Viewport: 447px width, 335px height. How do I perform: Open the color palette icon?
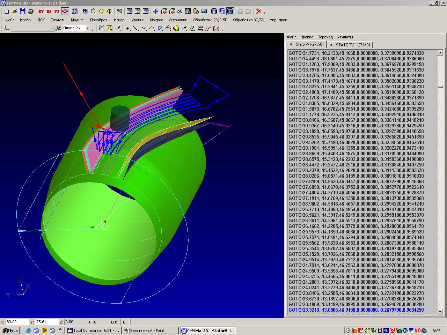[x=196, y=12]
